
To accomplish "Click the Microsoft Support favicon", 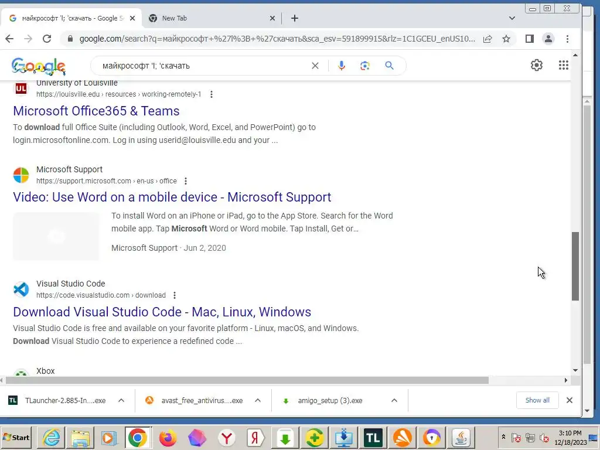I will tap(21, 175).
